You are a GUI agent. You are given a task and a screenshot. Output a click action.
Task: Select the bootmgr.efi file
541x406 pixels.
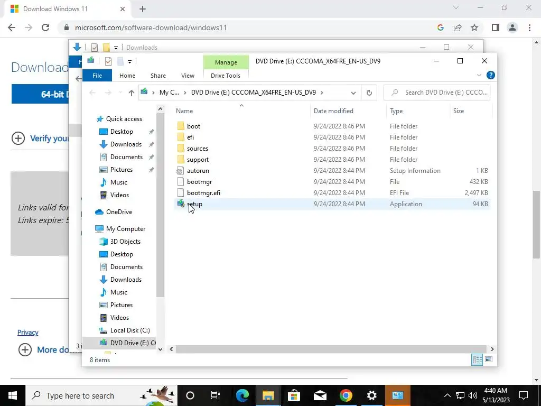point(203,192)
